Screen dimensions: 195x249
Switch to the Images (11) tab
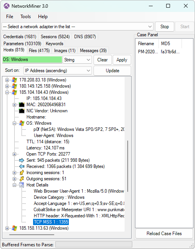(x=65, y=51)
